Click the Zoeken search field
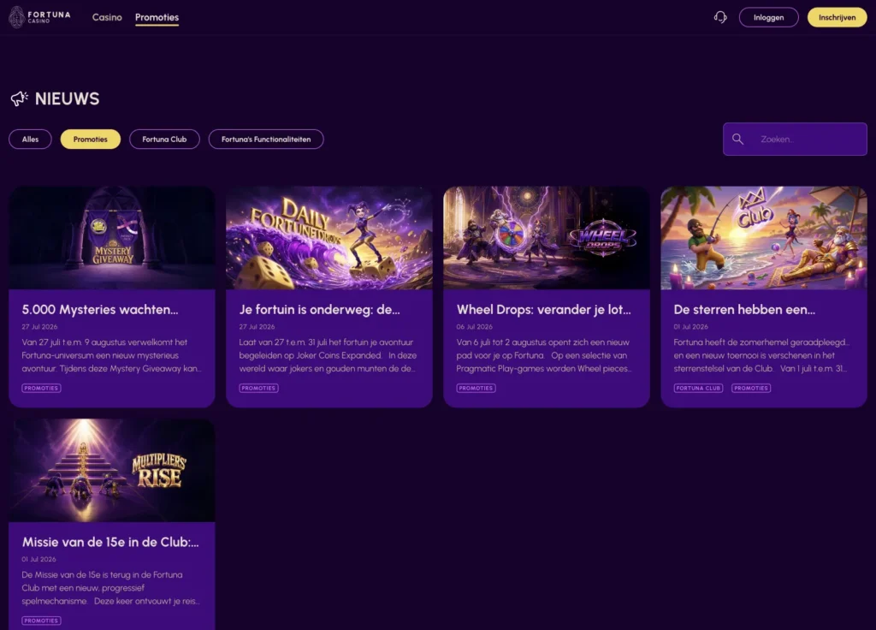876x630 pixels. click(795, 140)
